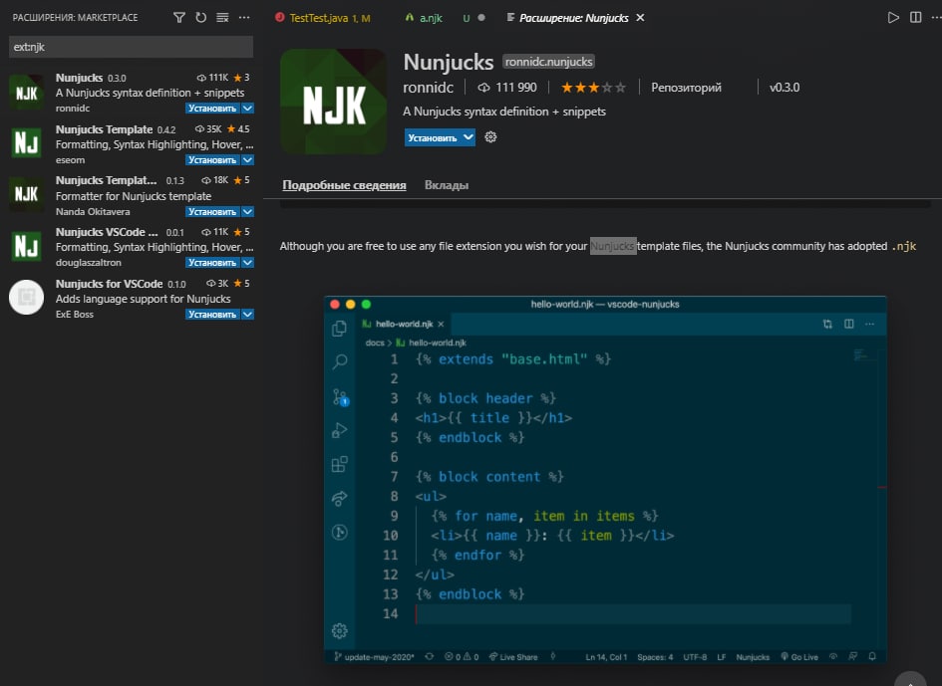Open the Репозиторий link
This screenshot has width=942, height=686.
686,88
